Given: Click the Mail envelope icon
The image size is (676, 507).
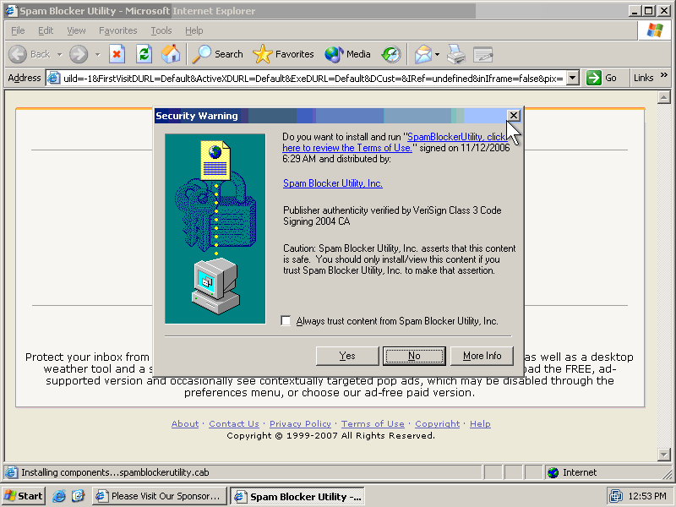Looking at the screenshot, I should 423,54.
